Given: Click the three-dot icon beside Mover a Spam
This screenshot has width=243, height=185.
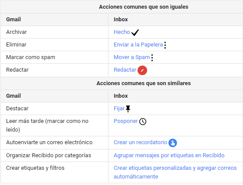Looking at the screenshot, I should [152, 58].
